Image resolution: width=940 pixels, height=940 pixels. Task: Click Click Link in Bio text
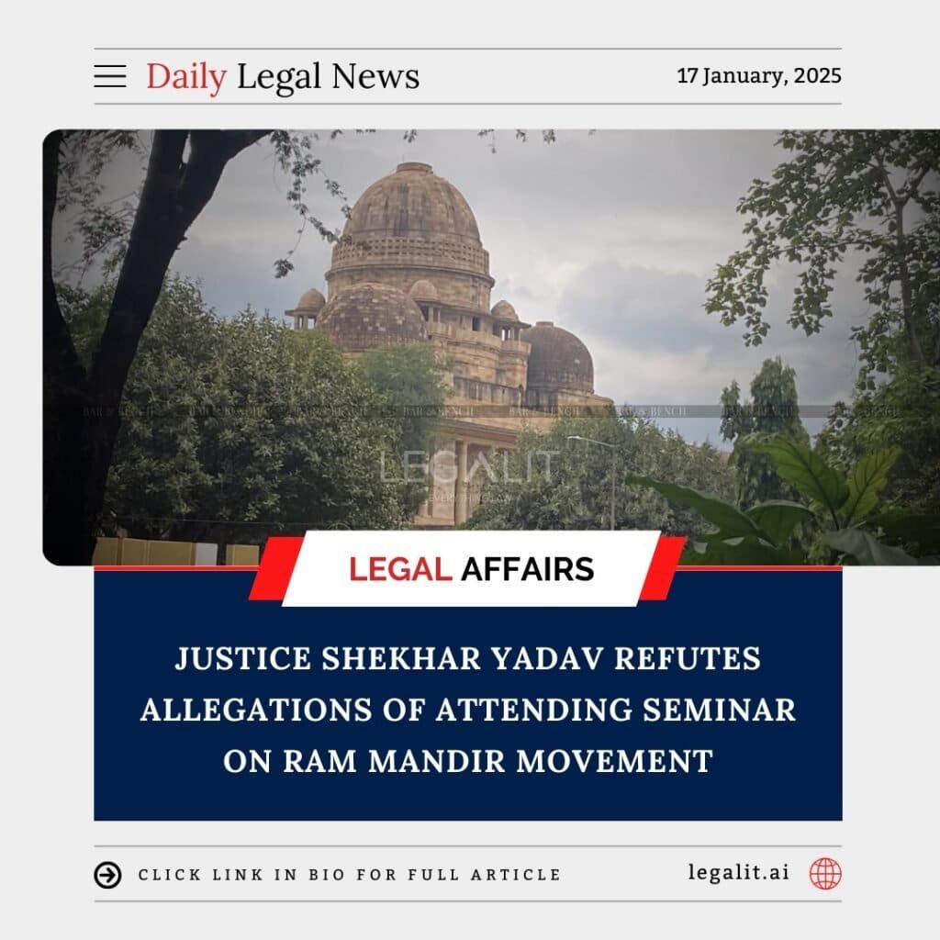pyautogui.click(x=350, y=875)
